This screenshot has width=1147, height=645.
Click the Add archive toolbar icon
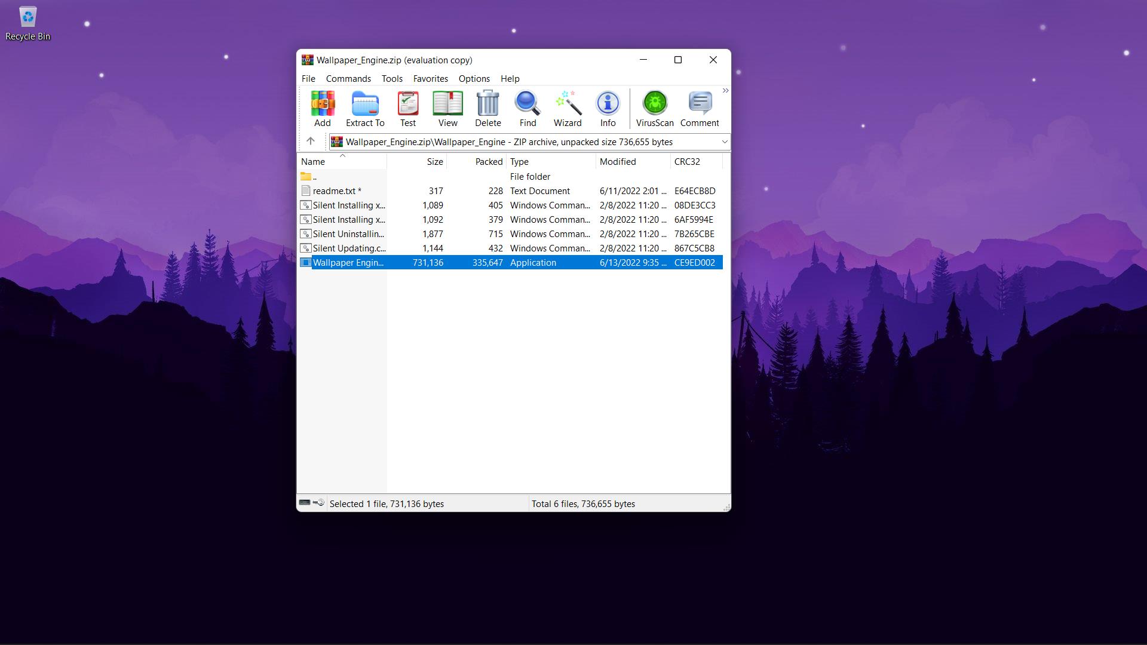coord(323,109)
